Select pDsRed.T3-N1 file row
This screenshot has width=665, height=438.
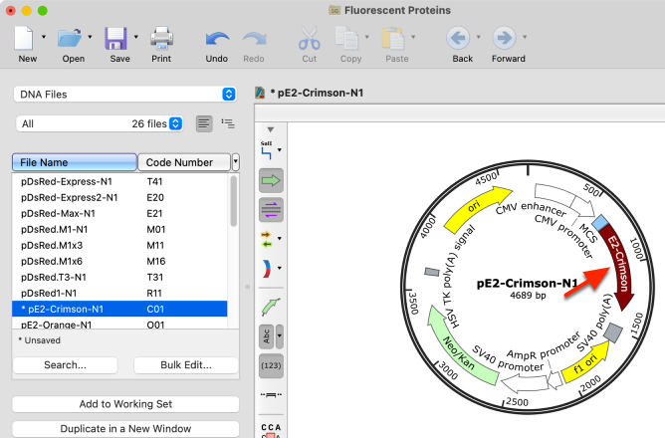click(119, 278)
